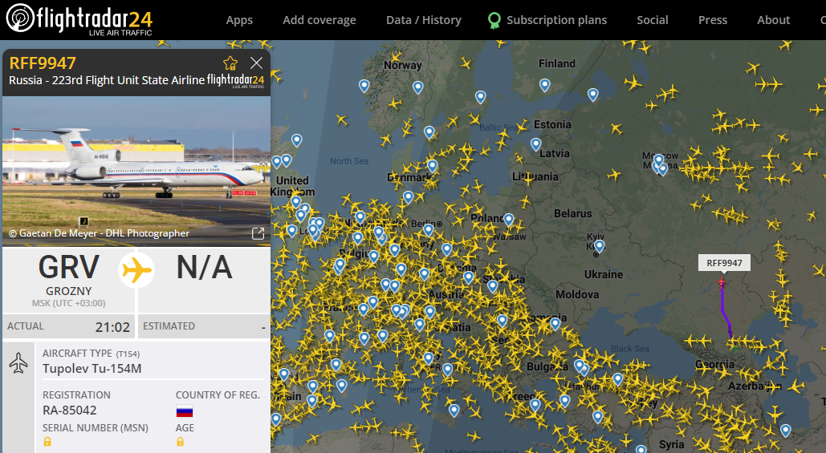The height and width of the screenshot is (453, 826).
Task: Click the purple flight trail
Action: coord(725,311)
